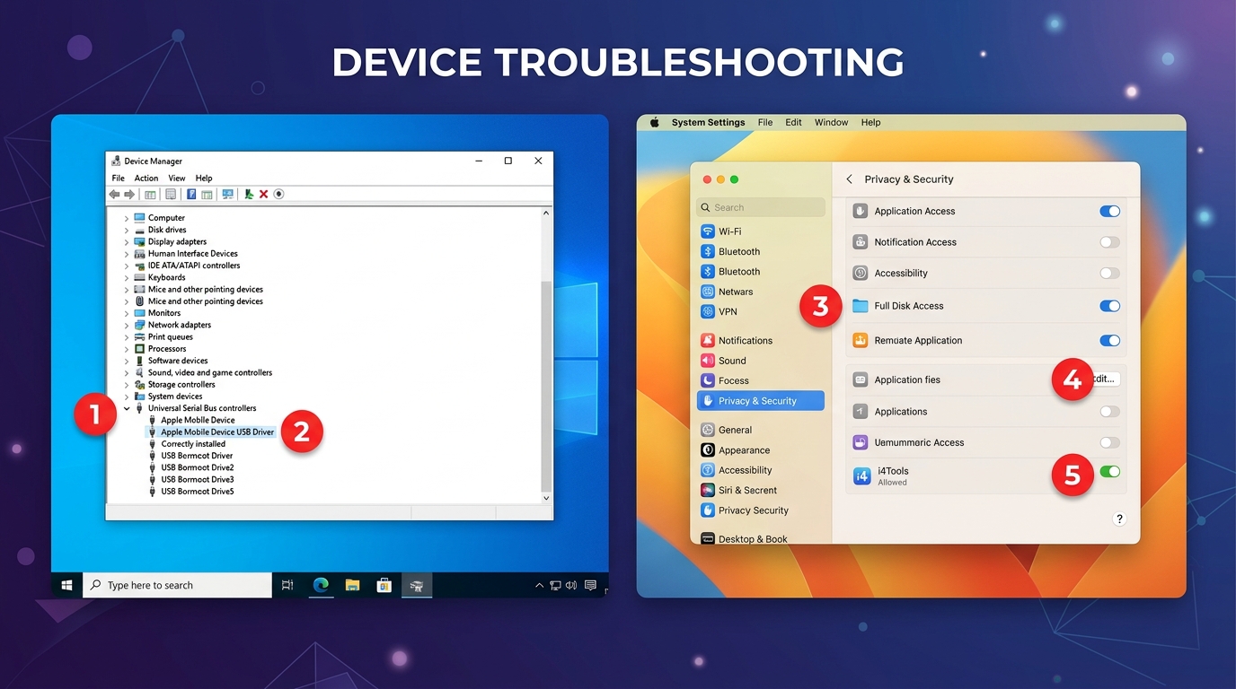Screen dimensions: 1236x689
Task: Click Scan for hardware changes monitor icon
Action: pos(228,194)
